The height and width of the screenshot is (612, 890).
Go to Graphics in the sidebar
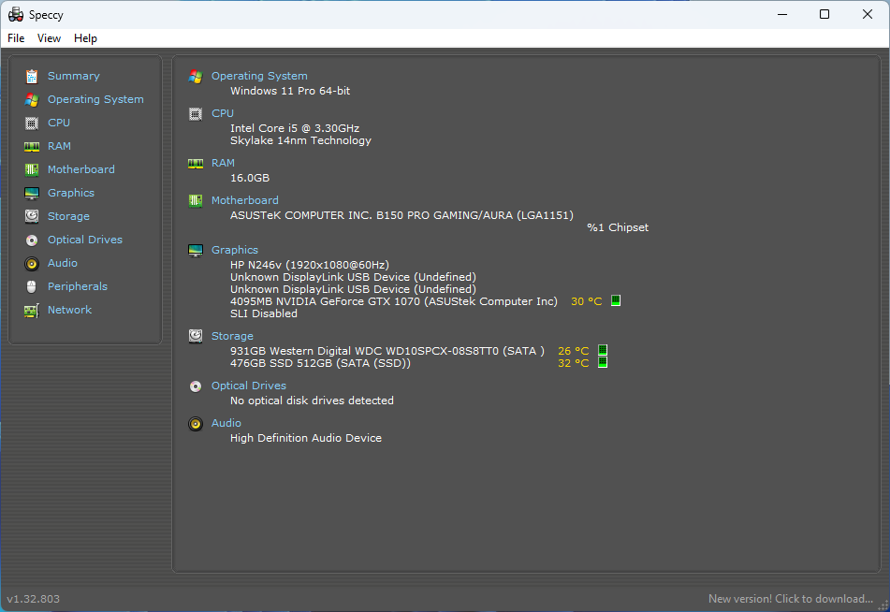pyautogui.click(x=71, y=193)
